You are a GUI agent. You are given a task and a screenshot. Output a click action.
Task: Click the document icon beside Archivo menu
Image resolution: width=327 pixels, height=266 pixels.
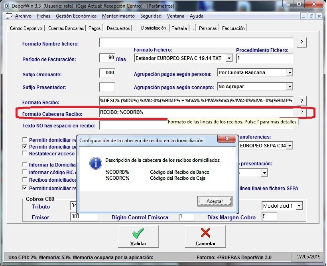coord(9,16)
